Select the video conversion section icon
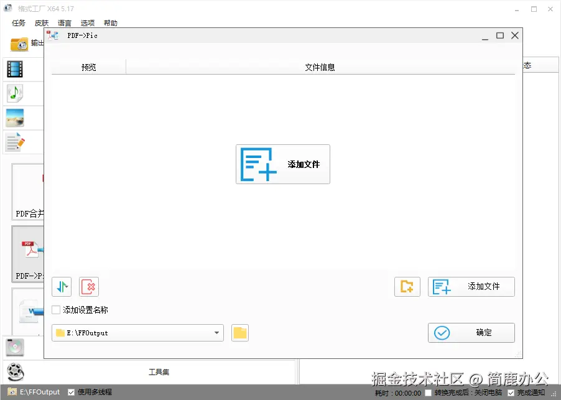 14,68
